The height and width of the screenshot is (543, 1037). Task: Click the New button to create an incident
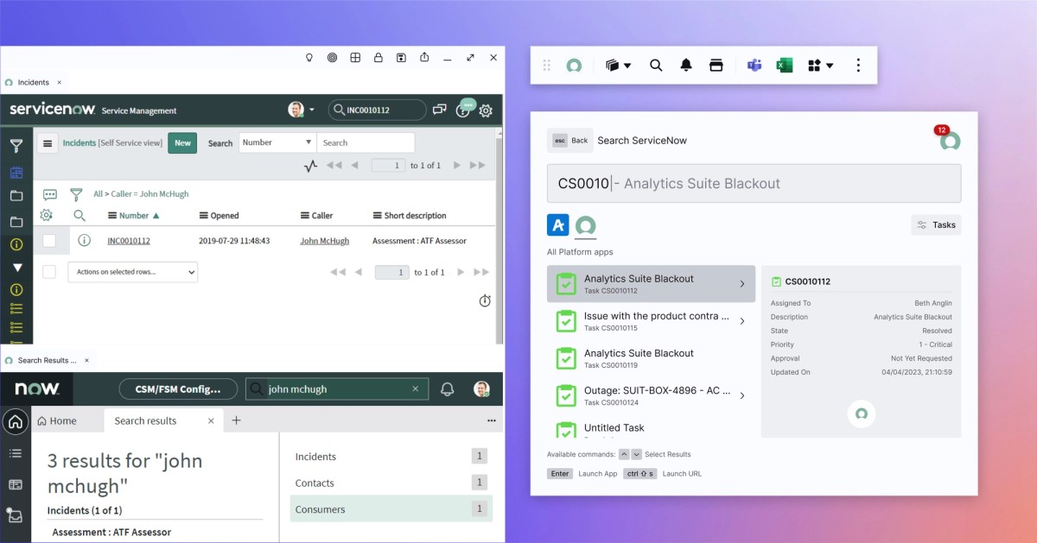click(181, 142)
